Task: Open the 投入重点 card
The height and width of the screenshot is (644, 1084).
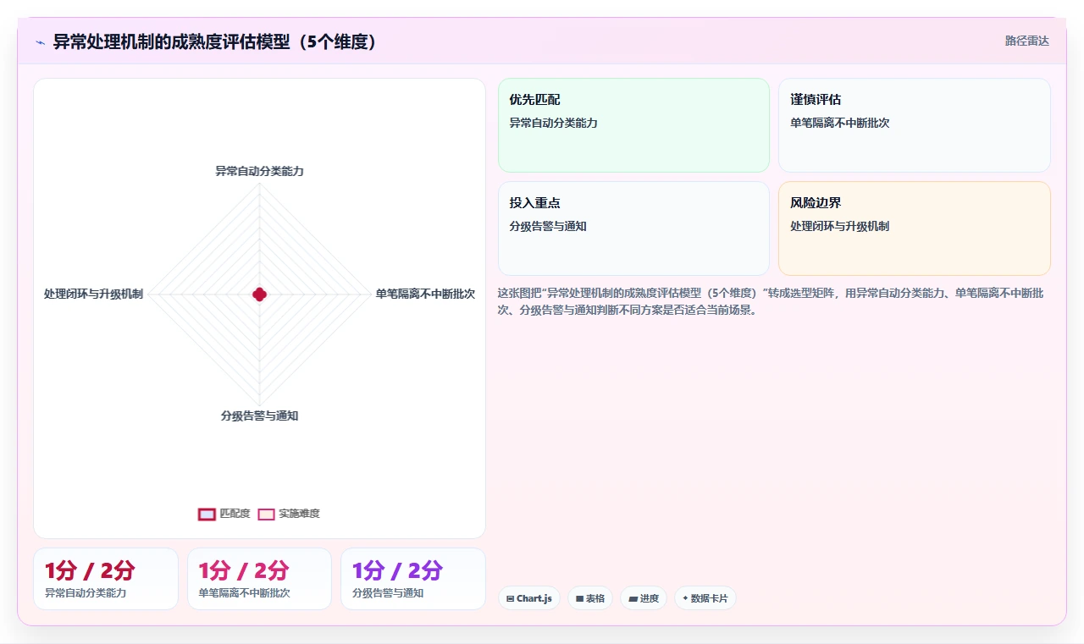Action: tap(633, 228)
